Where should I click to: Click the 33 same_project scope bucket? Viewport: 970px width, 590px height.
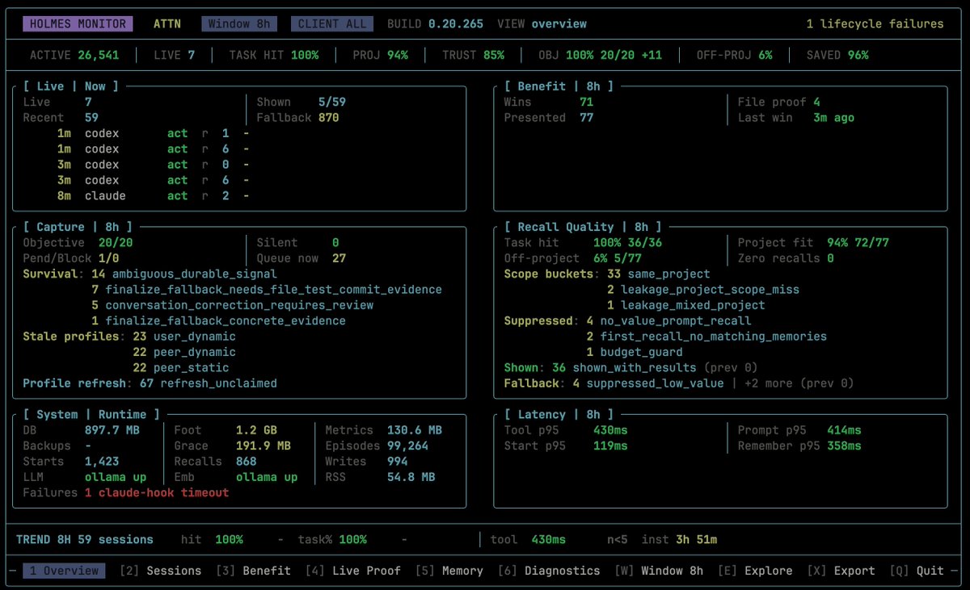click(659, 274)
